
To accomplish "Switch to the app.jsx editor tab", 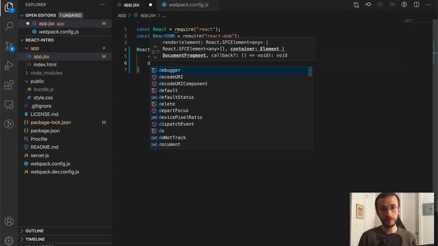I will tap(131, 5).
